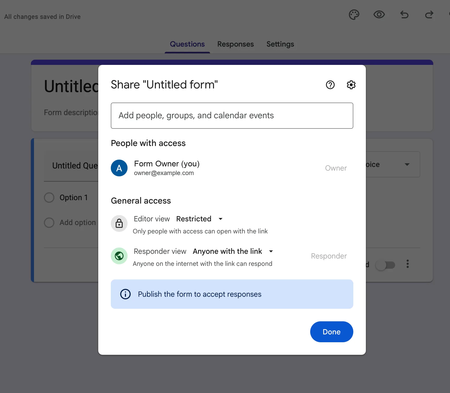Screen dimensions: 450x393
Task: Open the theme customization palette icon
Action: point(354,15)
